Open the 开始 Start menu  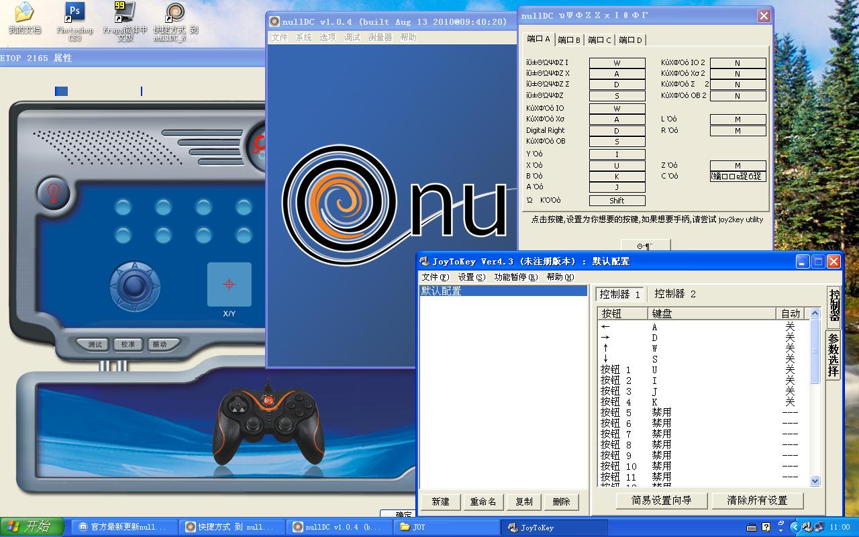tap(32, 527)
